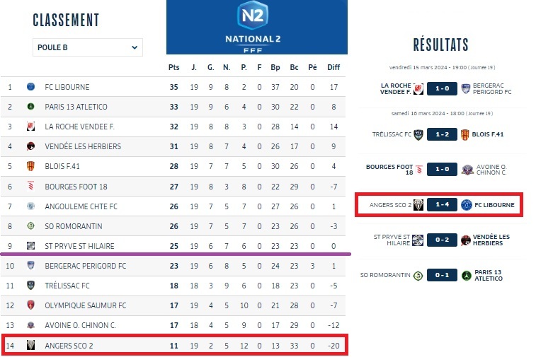Click the Diff column header

tap(333, 68)
